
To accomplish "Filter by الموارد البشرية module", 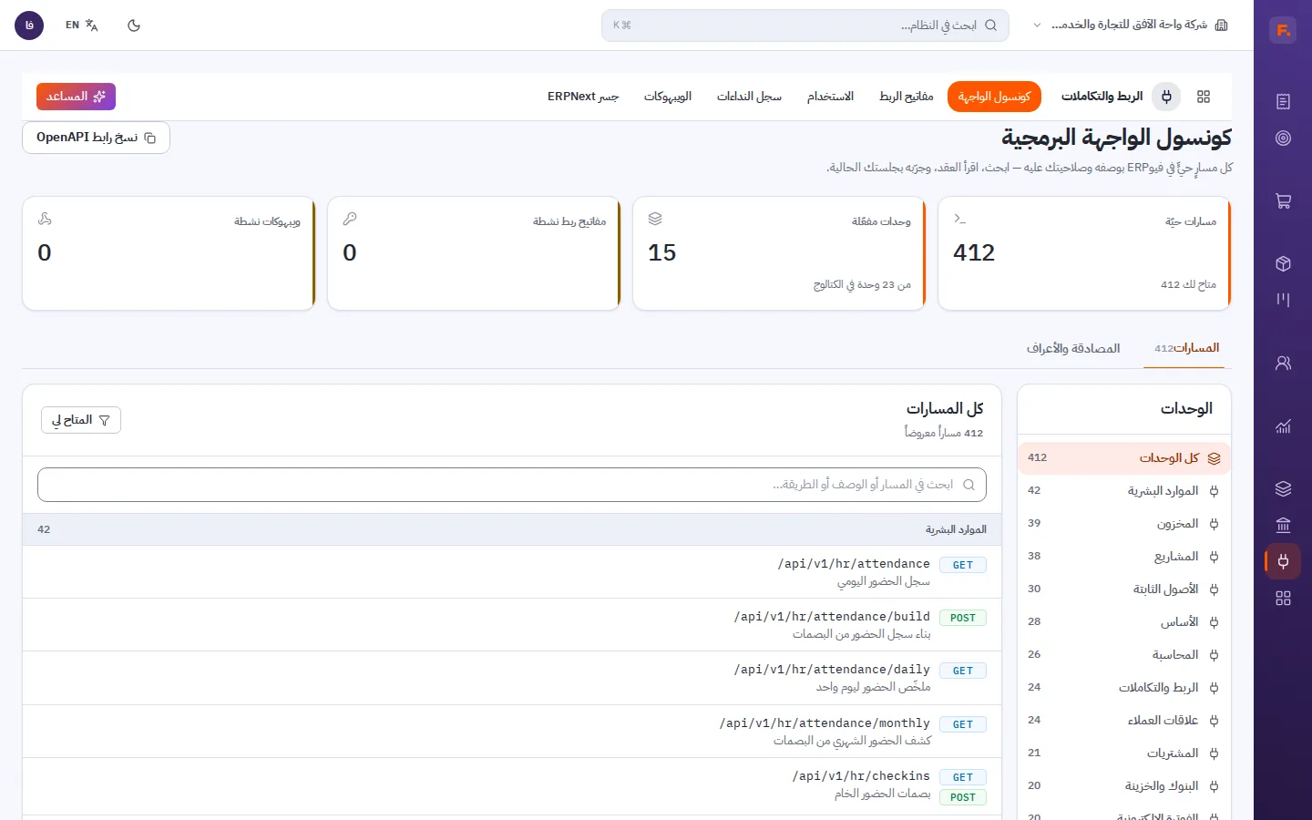I will tap(1124, 491).
